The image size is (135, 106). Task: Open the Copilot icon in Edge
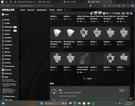click(133, 6)
